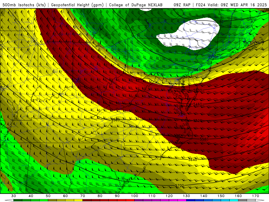Click the 40 value on the color scale
Image resolution: width=269 pixels, height=202 pixels.
pyautogui.click(x=31, y=196)
